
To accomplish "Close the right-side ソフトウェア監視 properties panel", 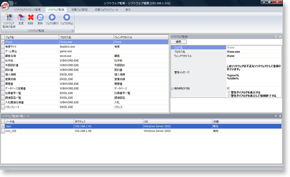I will [x=280, y=37].
